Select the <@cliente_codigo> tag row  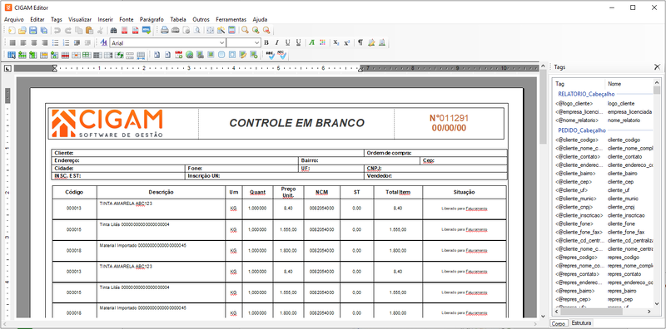[603, 140]
